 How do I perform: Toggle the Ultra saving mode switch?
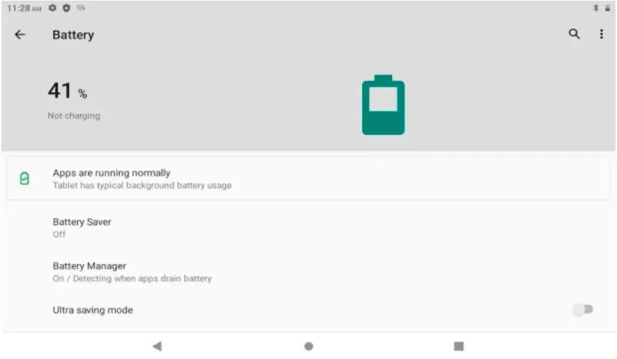tap(583, 310)
